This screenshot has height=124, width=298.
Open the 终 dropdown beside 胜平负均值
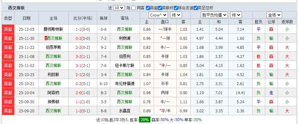point(236,15)
